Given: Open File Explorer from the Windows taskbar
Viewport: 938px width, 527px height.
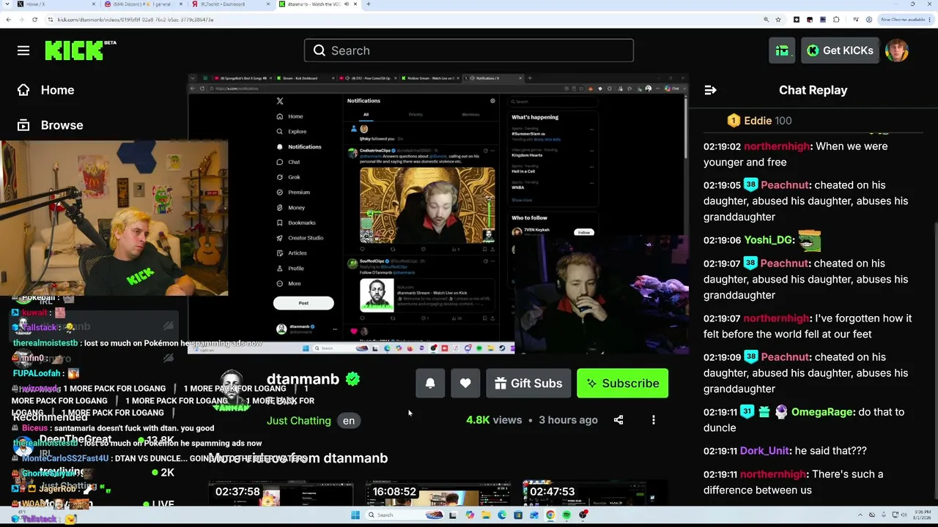Looking at the screenshot, I should [486, 515].
